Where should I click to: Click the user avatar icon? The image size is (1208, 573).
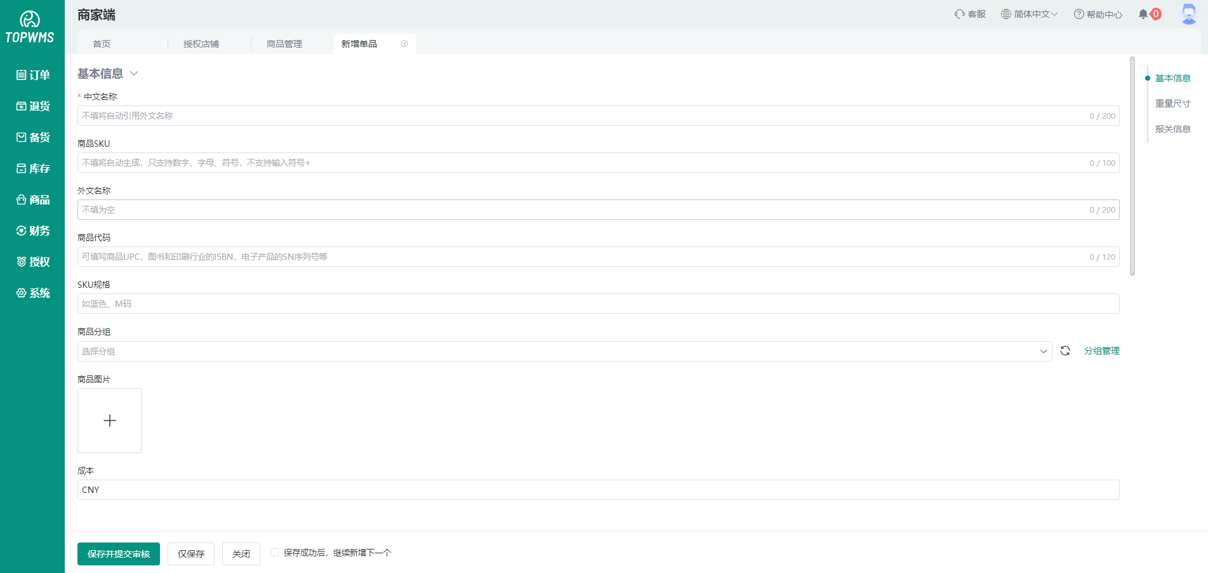click(1188, 14)
